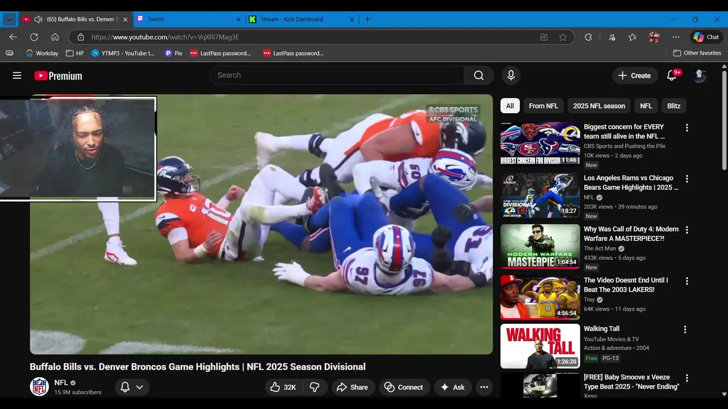Dislike this video
Screen dimensions: 728x409
(x=315, y=387)
